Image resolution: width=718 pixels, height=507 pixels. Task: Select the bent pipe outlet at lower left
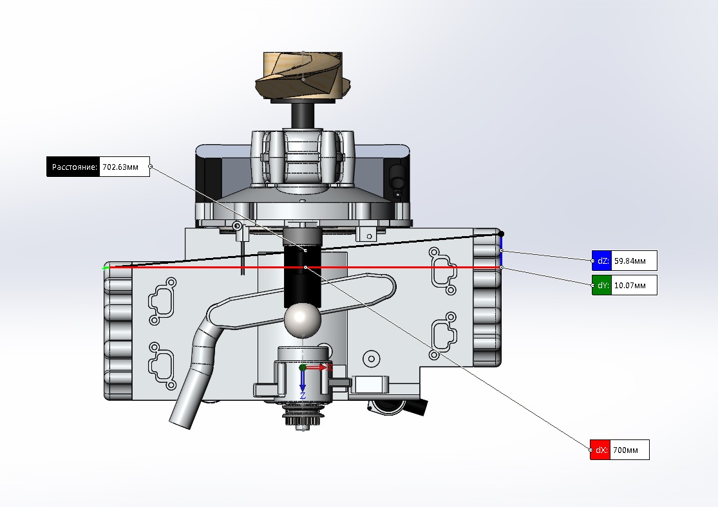coord(187,399)
